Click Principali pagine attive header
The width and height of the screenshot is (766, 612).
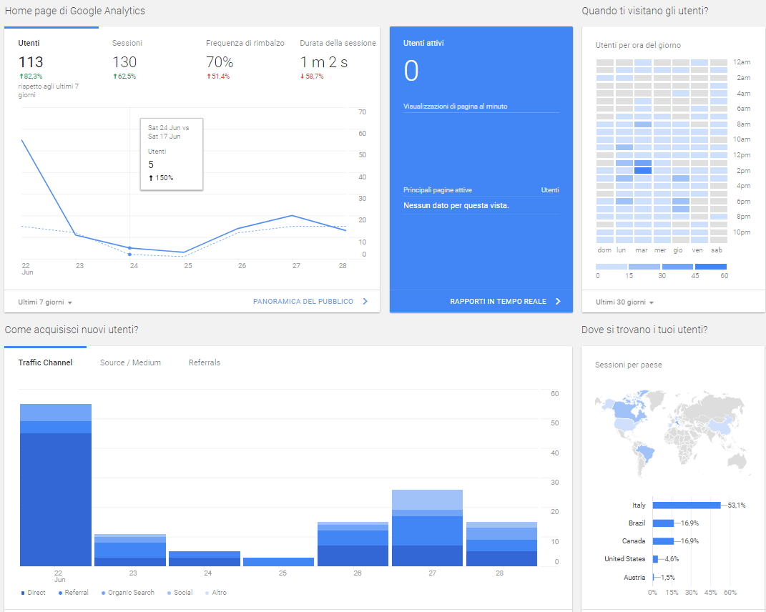click(x=438, y=190)
